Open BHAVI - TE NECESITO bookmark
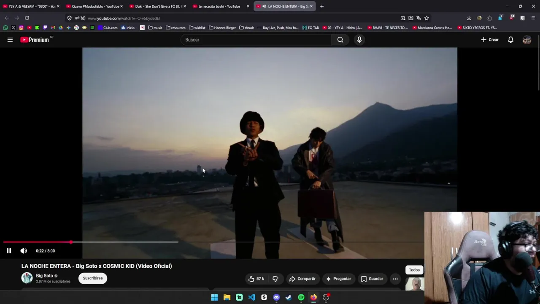This screenshot has width=540, height=304. point(388,28)
